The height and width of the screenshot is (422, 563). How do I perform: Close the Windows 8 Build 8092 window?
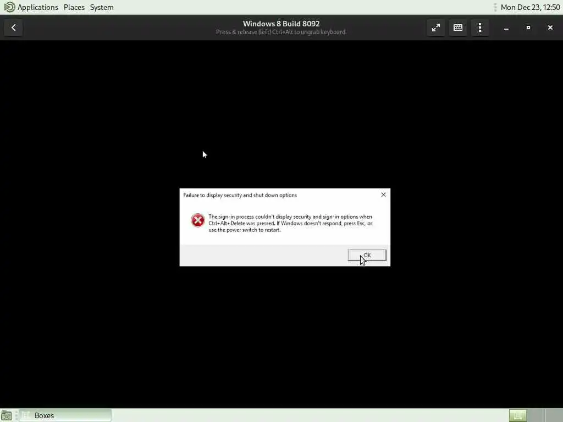click(550, 27)
